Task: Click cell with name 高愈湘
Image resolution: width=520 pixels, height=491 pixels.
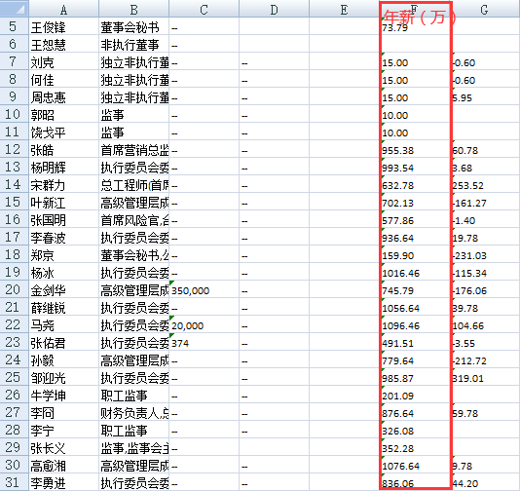Action: [x=63, y=465]
